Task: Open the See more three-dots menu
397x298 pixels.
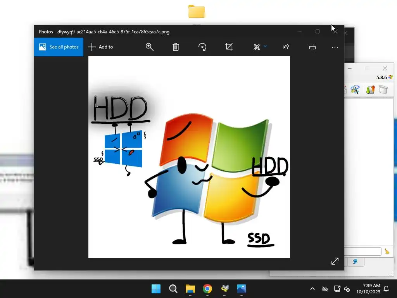Action: coord(335,47)
